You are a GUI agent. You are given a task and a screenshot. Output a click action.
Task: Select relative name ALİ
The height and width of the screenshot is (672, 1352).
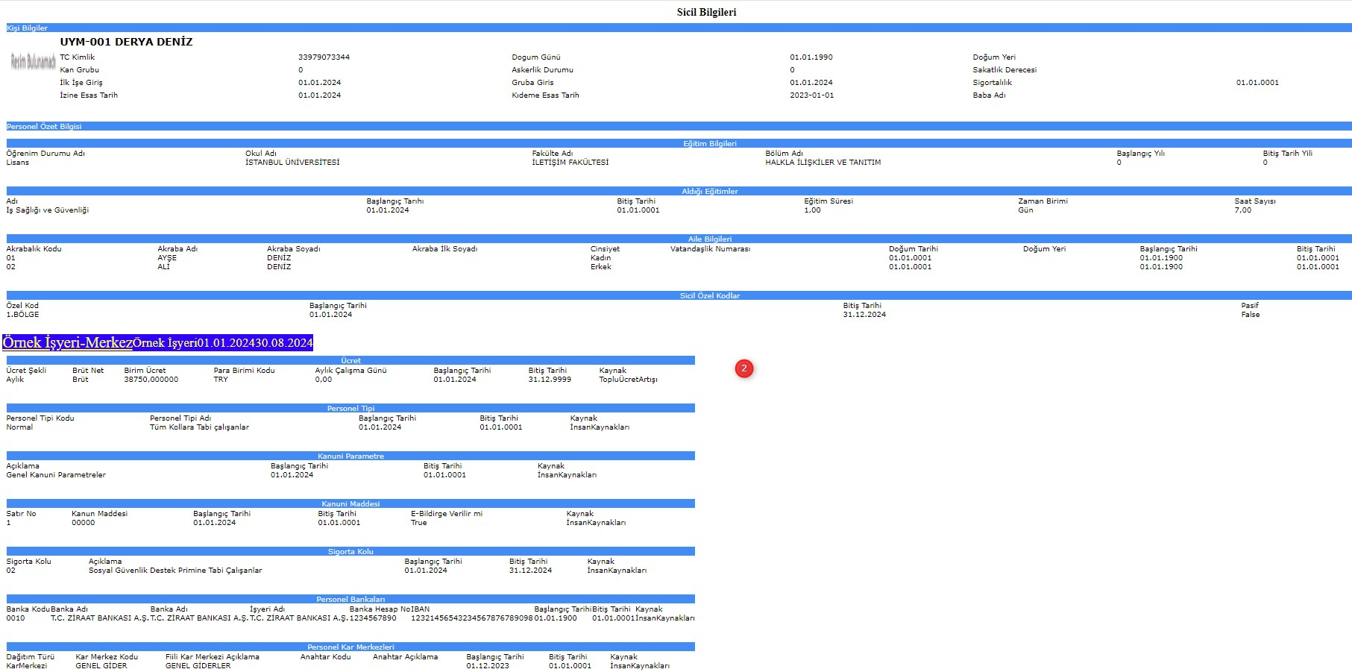pos(163,267)
